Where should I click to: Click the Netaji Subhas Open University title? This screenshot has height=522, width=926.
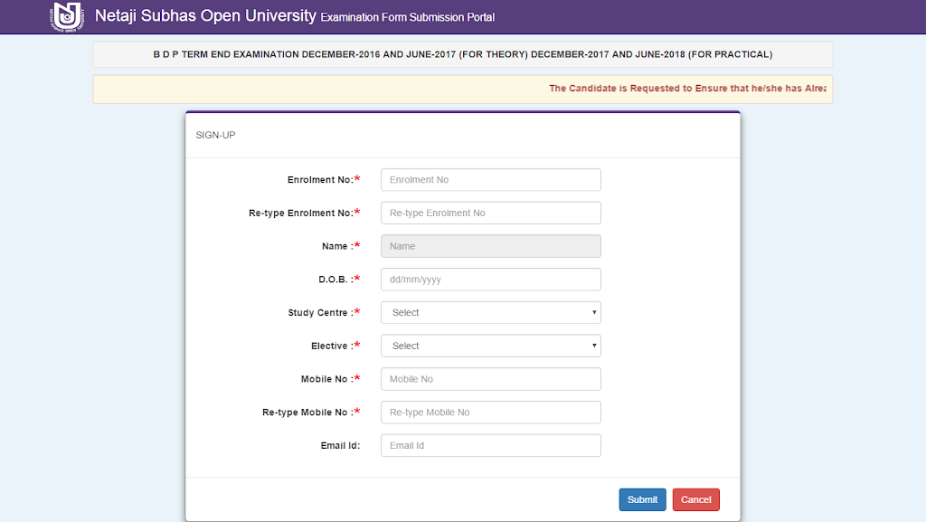point(205,15)
